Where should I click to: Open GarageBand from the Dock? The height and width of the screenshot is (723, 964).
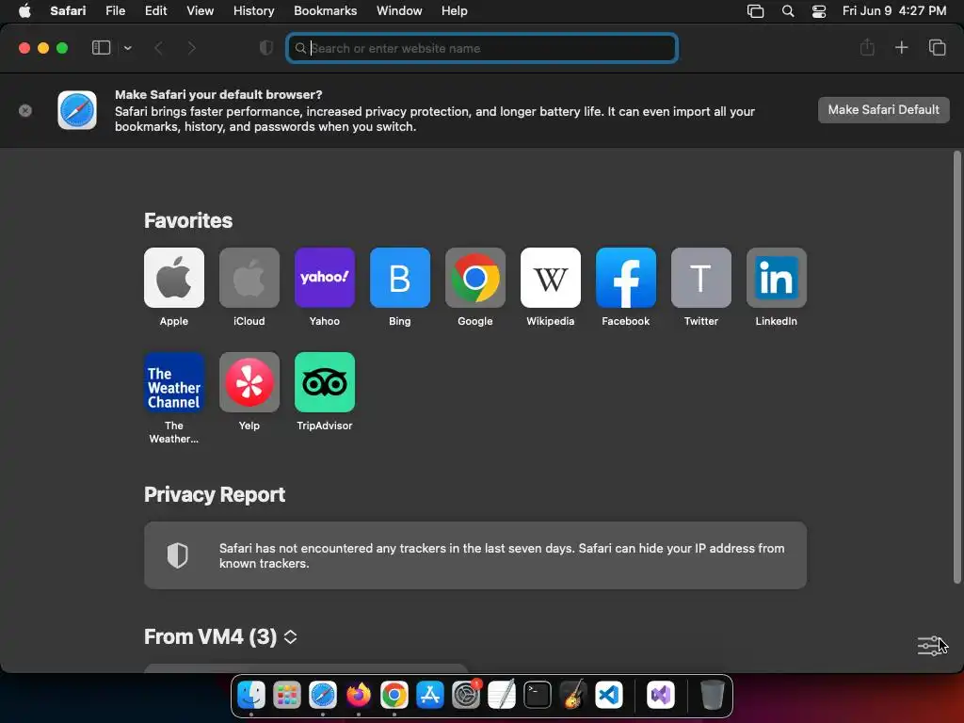(x=573, y=696)
